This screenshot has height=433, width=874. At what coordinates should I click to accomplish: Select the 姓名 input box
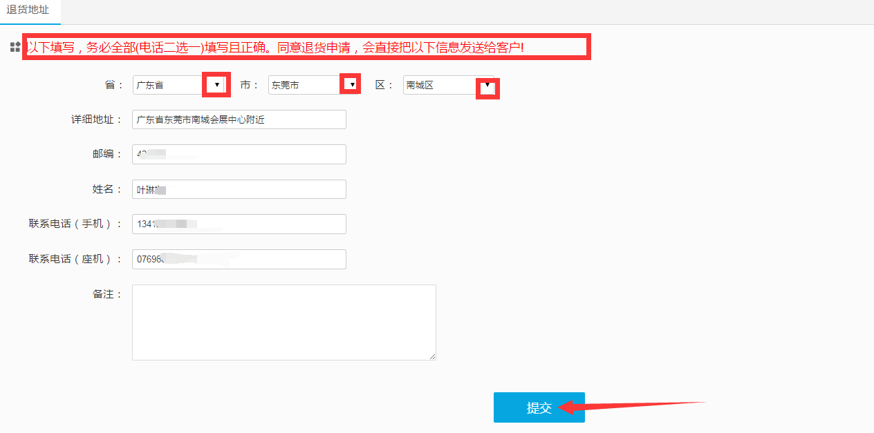pyautogui.click(x=239, y=189)
